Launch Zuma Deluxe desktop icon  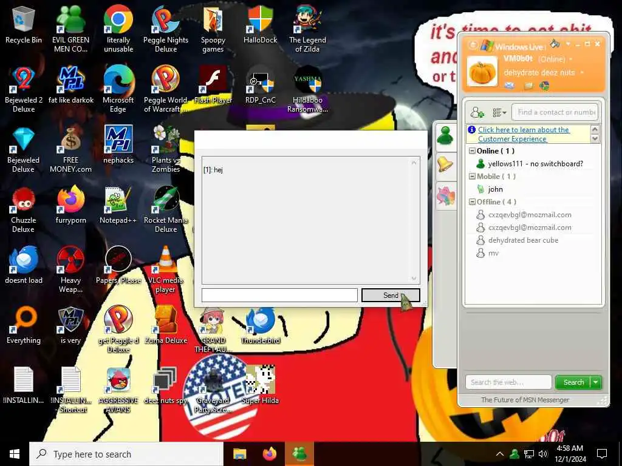(166, 326)
